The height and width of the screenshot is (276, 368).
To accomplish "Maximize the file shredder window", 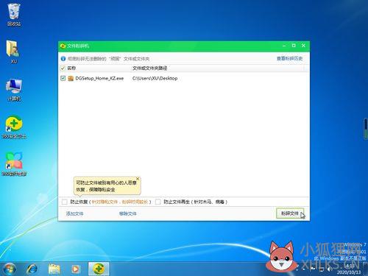I will 294,46.
